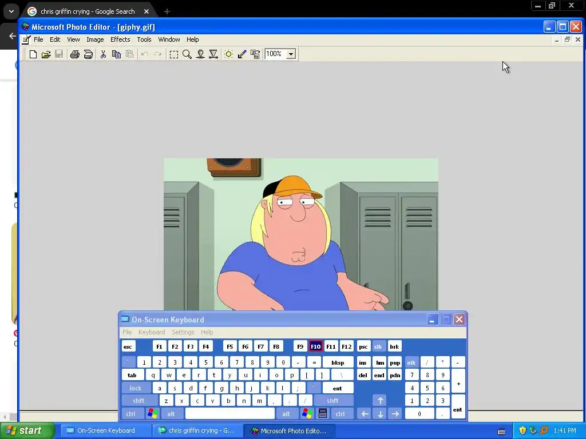Viewport: 586px width, 439px height.
Task: Click the Open folder toolbar icon
Action: [x=46, y=54]
